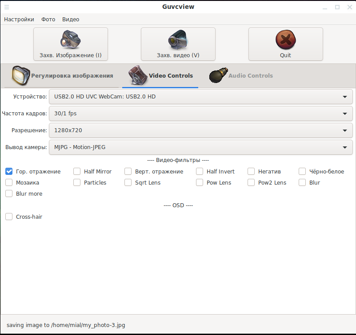
Task: Click the video camcorder capture icon
Action: click(178, 39)
